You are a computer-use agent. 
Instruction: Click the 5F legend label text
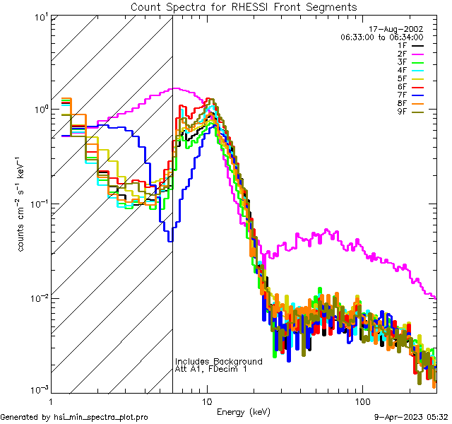[x=402, y=78]
